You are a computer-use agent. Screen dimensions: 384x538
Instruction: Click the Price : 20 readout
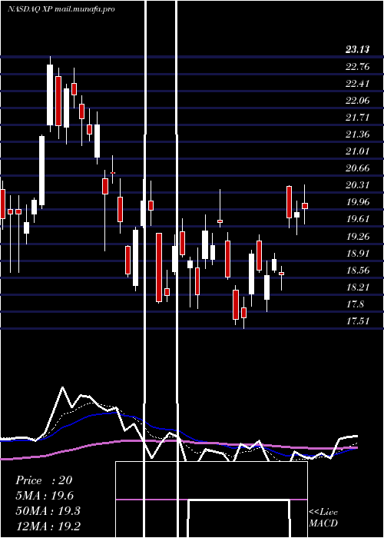[44, 480]
